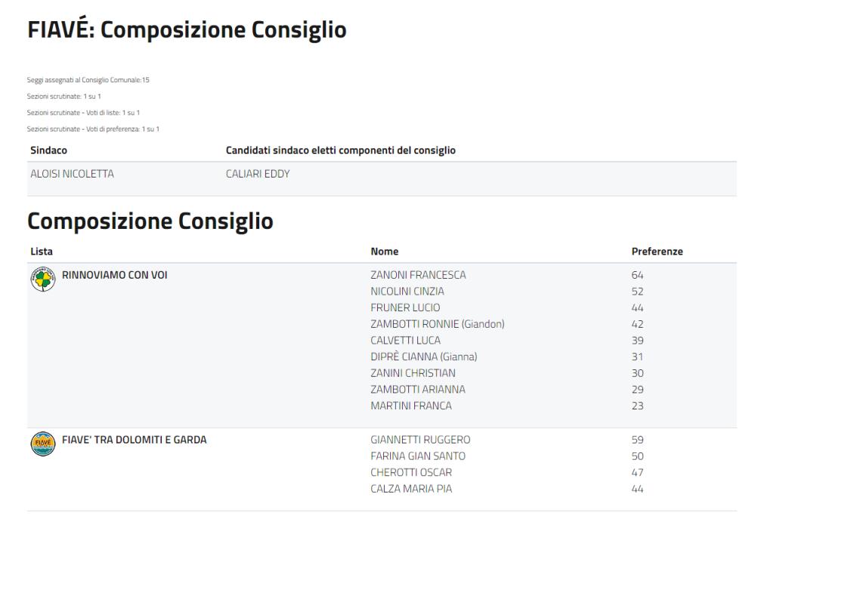Click CALZA MARIA PIA entry
The width and height of the screenshot is (848, 599).
(x=411, y=489)
